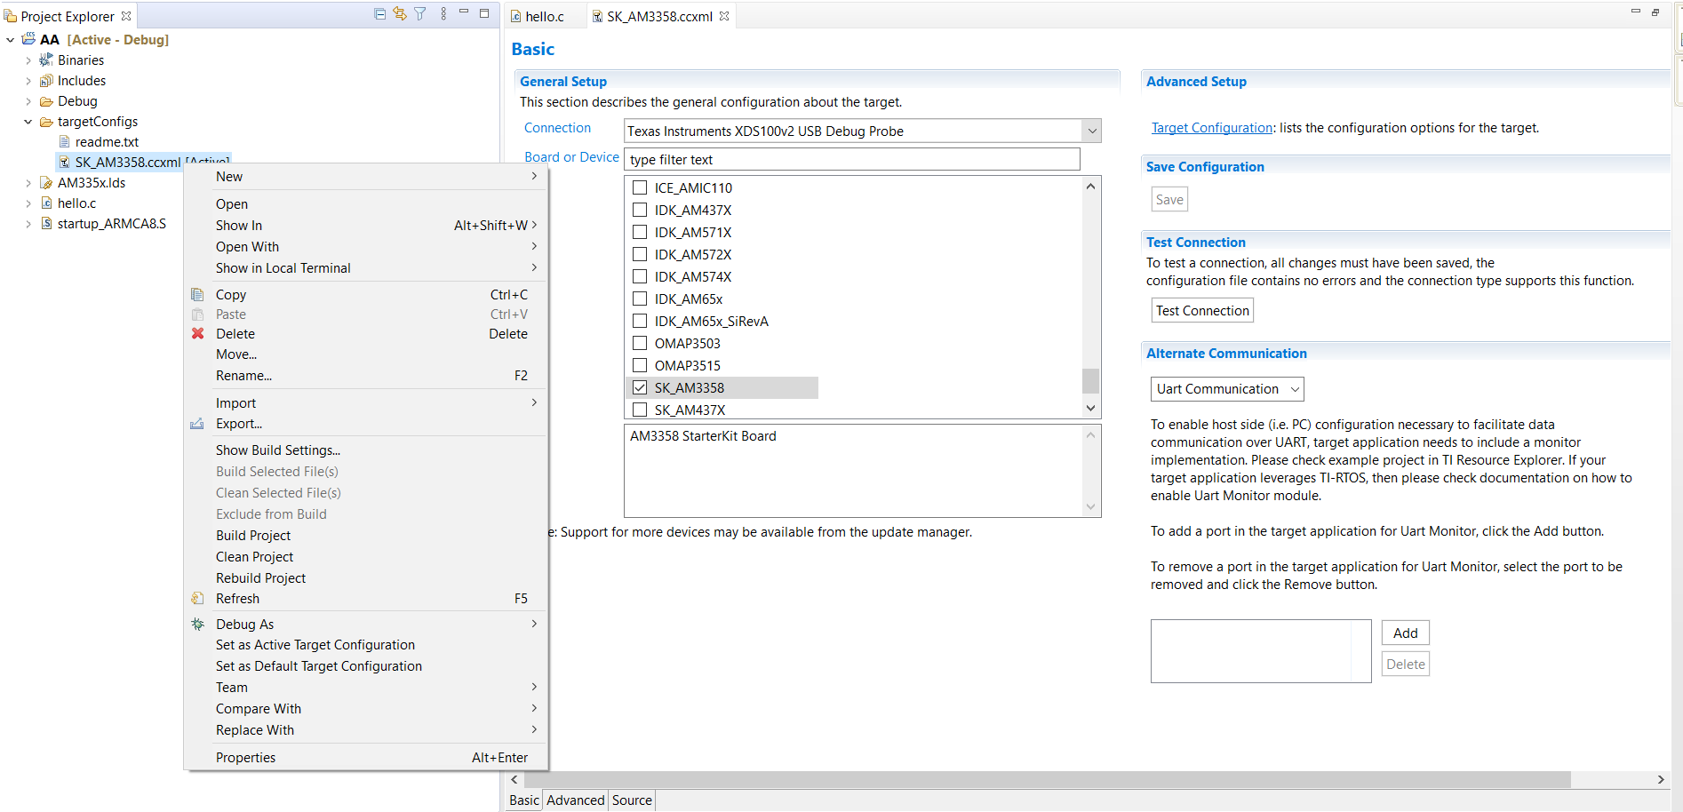Open the Connection dropdown
This screenshot has width=1683, height=812.
tap(1091, 130)
